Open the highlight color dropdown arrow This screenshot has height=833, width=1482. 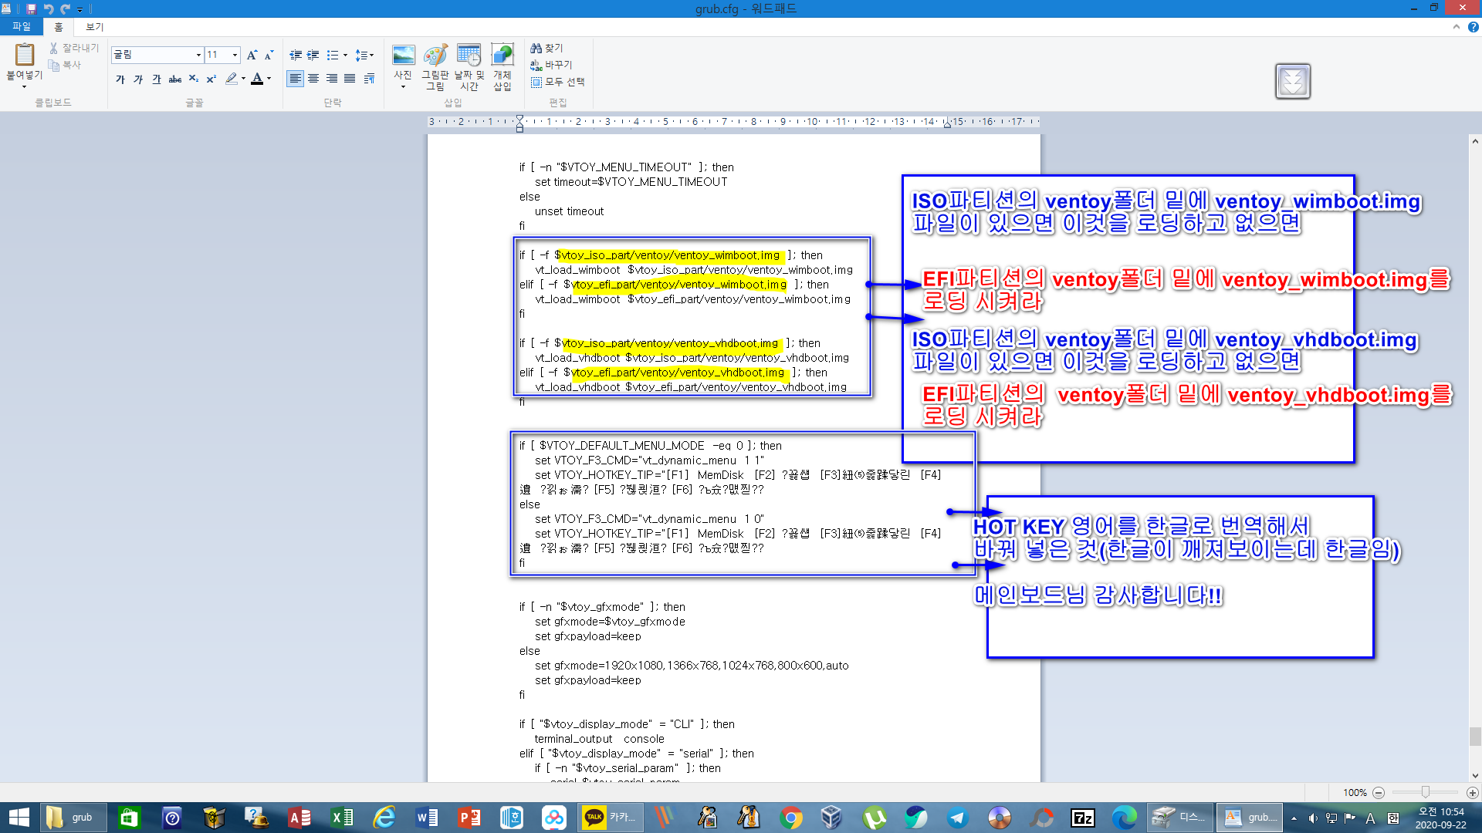coord(243,79)
